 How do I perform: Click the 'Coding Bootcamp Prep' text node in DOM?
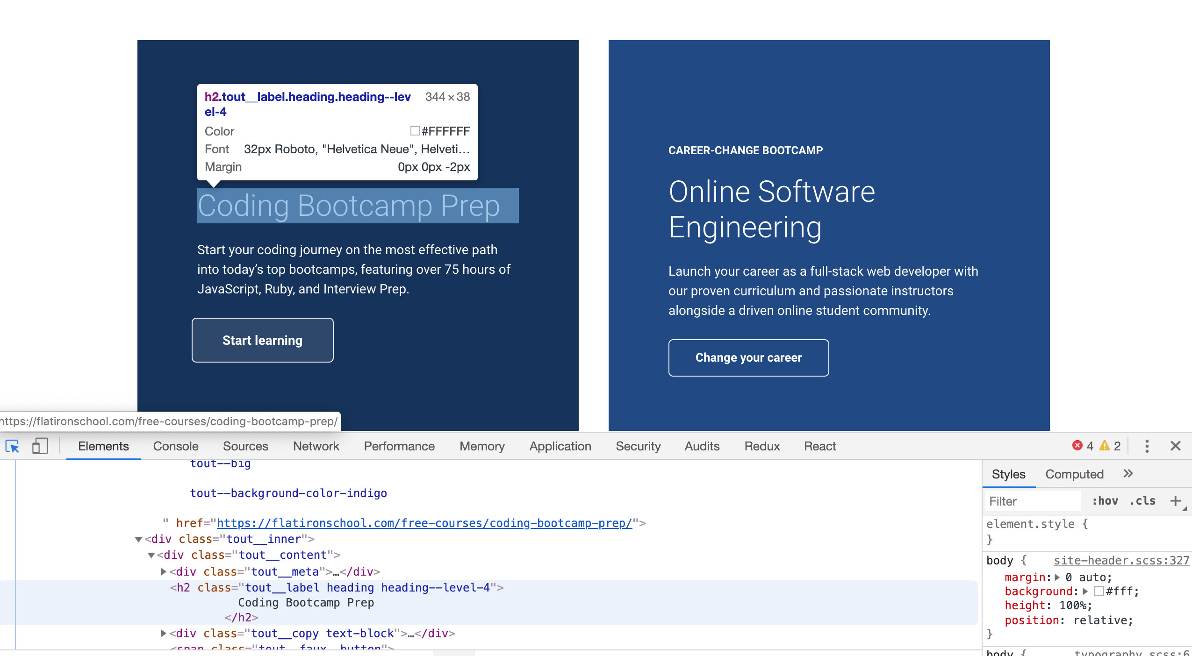306,602
